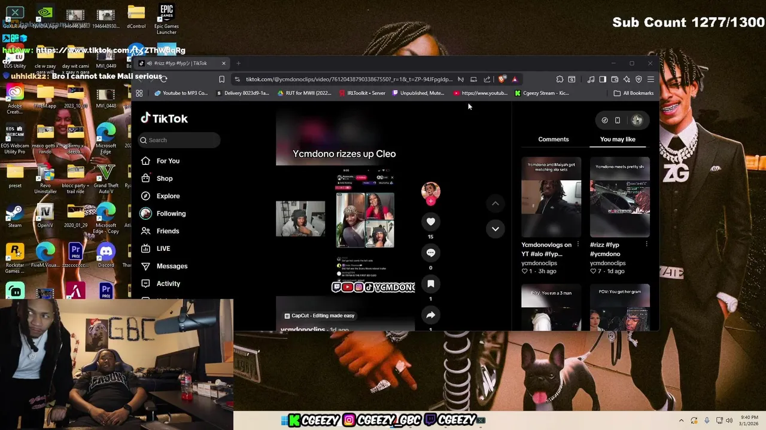The width and height of the screenshot is (766, 430).
Task: Open the Rockstar Games desktop shortcut
Action: pos(15,259)
